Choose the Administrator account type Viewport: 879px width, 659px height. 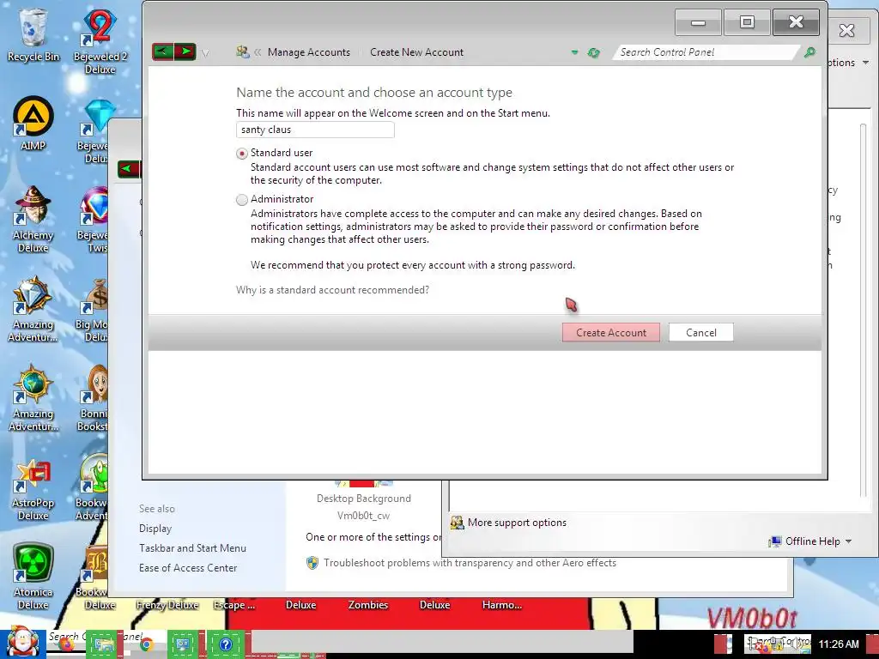tap(241, 199)
